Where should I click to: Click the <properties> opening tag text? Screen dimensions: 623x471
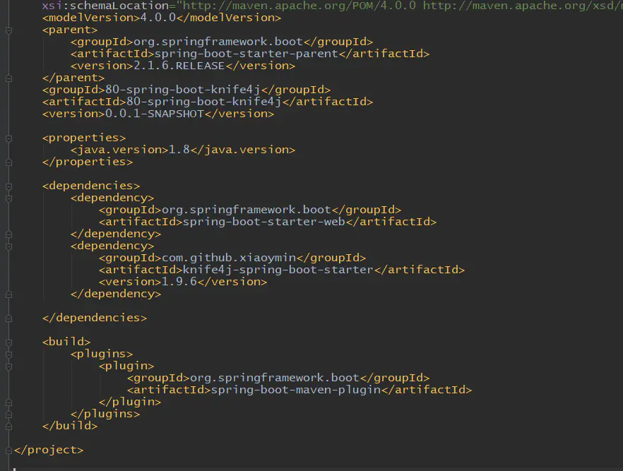point(84,138)
